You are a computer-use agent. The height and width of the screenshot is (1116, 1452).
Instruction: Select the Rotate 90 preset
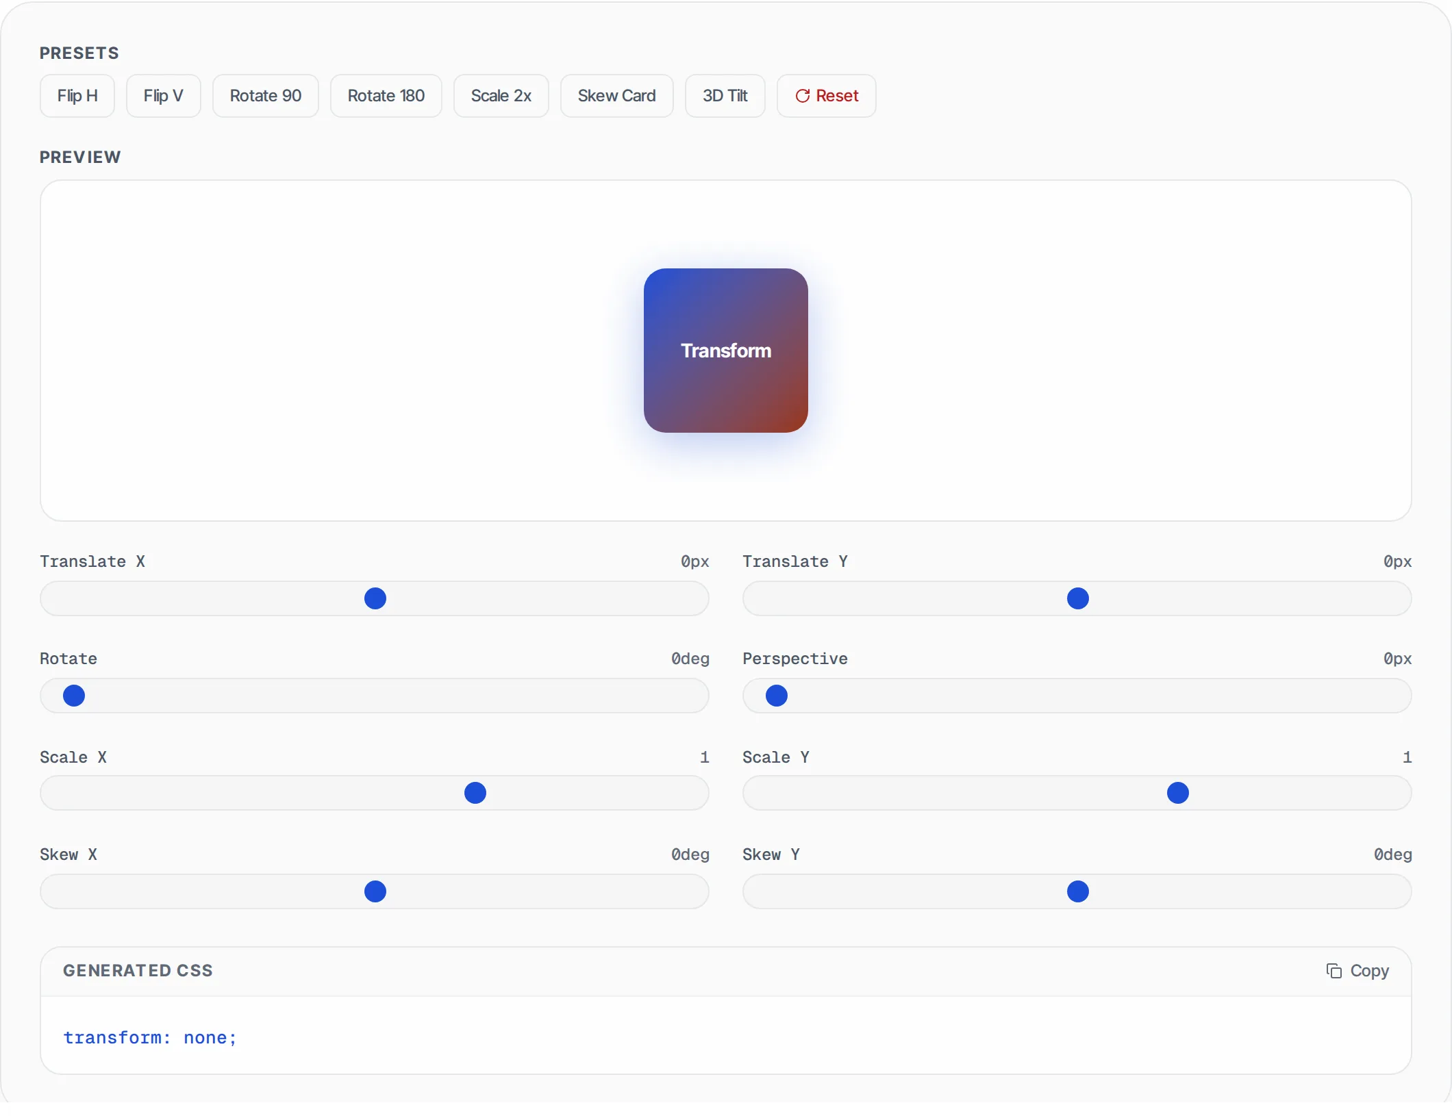tap(266, 96)
